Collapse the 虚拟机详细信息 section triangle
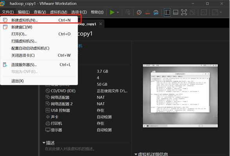The image size is (230, 156). (136, 154)
